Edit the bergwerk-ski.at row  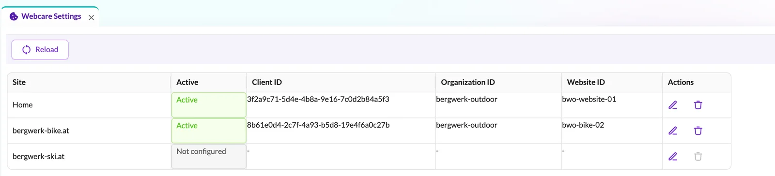[x=673, y=156]
